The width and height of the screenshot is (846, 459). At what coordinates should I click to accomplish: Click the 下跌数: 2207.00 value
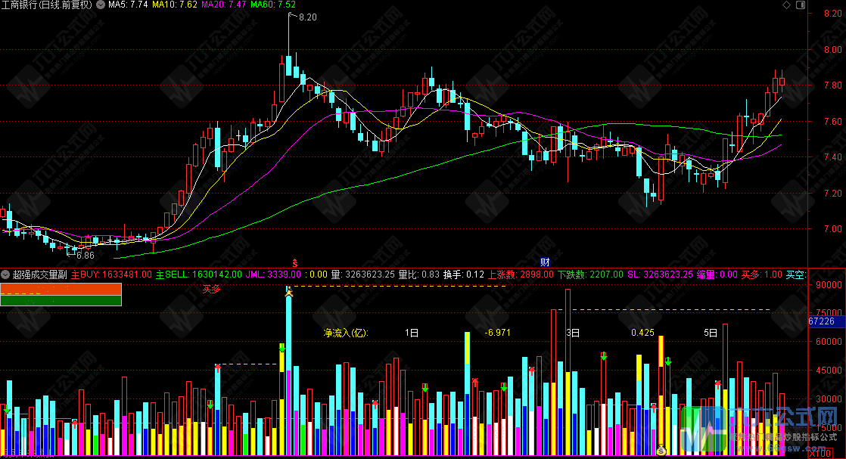click(x=590, y=274)
